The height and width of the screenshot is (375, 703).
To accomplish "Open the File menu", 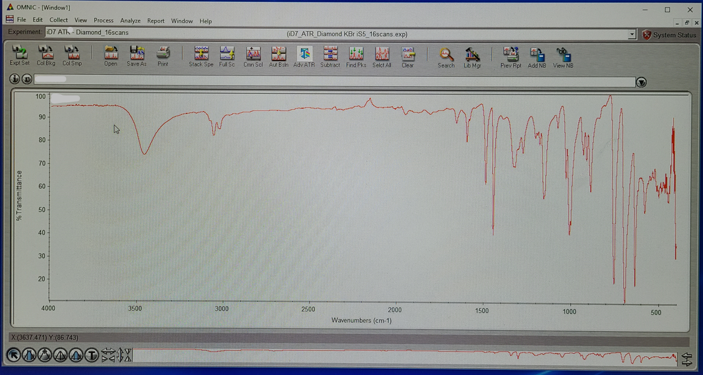I will [21, 21].
